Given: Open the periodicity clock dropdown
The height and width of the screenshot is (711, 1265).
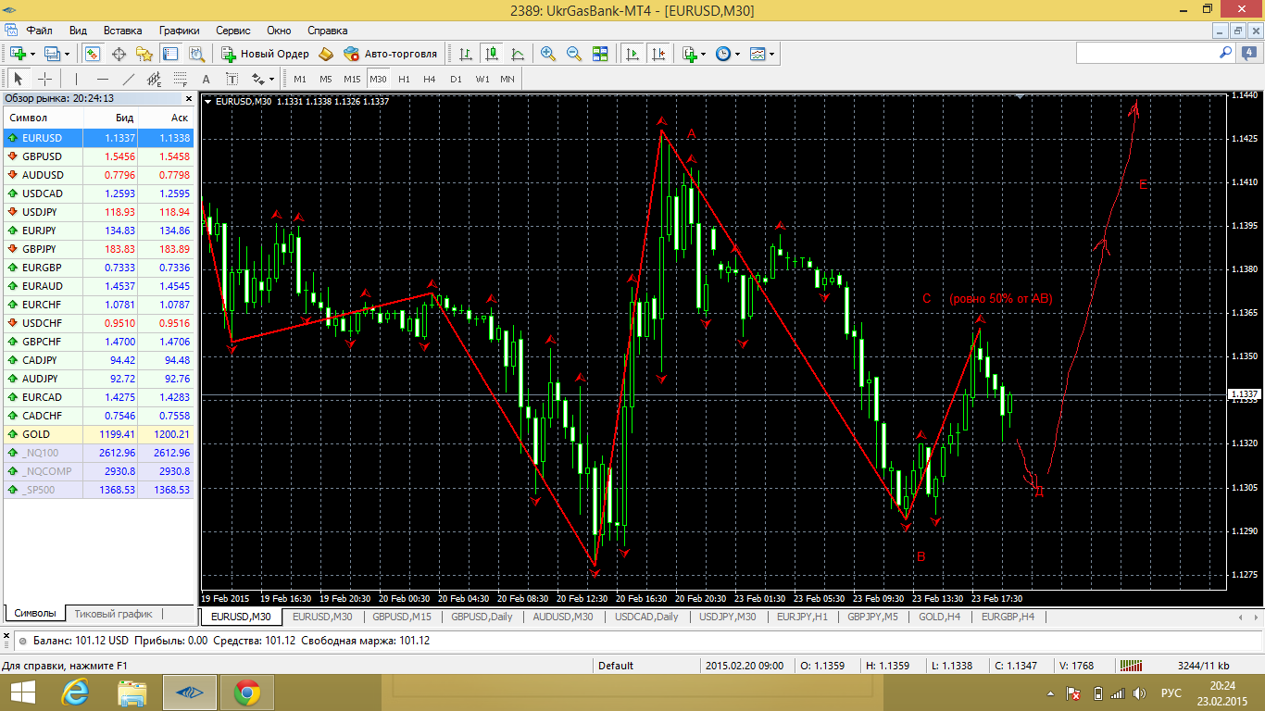Looking at the screenshot, I should tap(737, 54).
